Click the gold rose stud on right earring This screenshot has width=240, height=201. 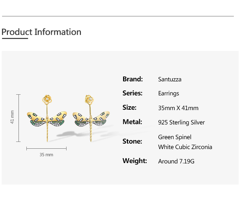(x=89, y=99)
